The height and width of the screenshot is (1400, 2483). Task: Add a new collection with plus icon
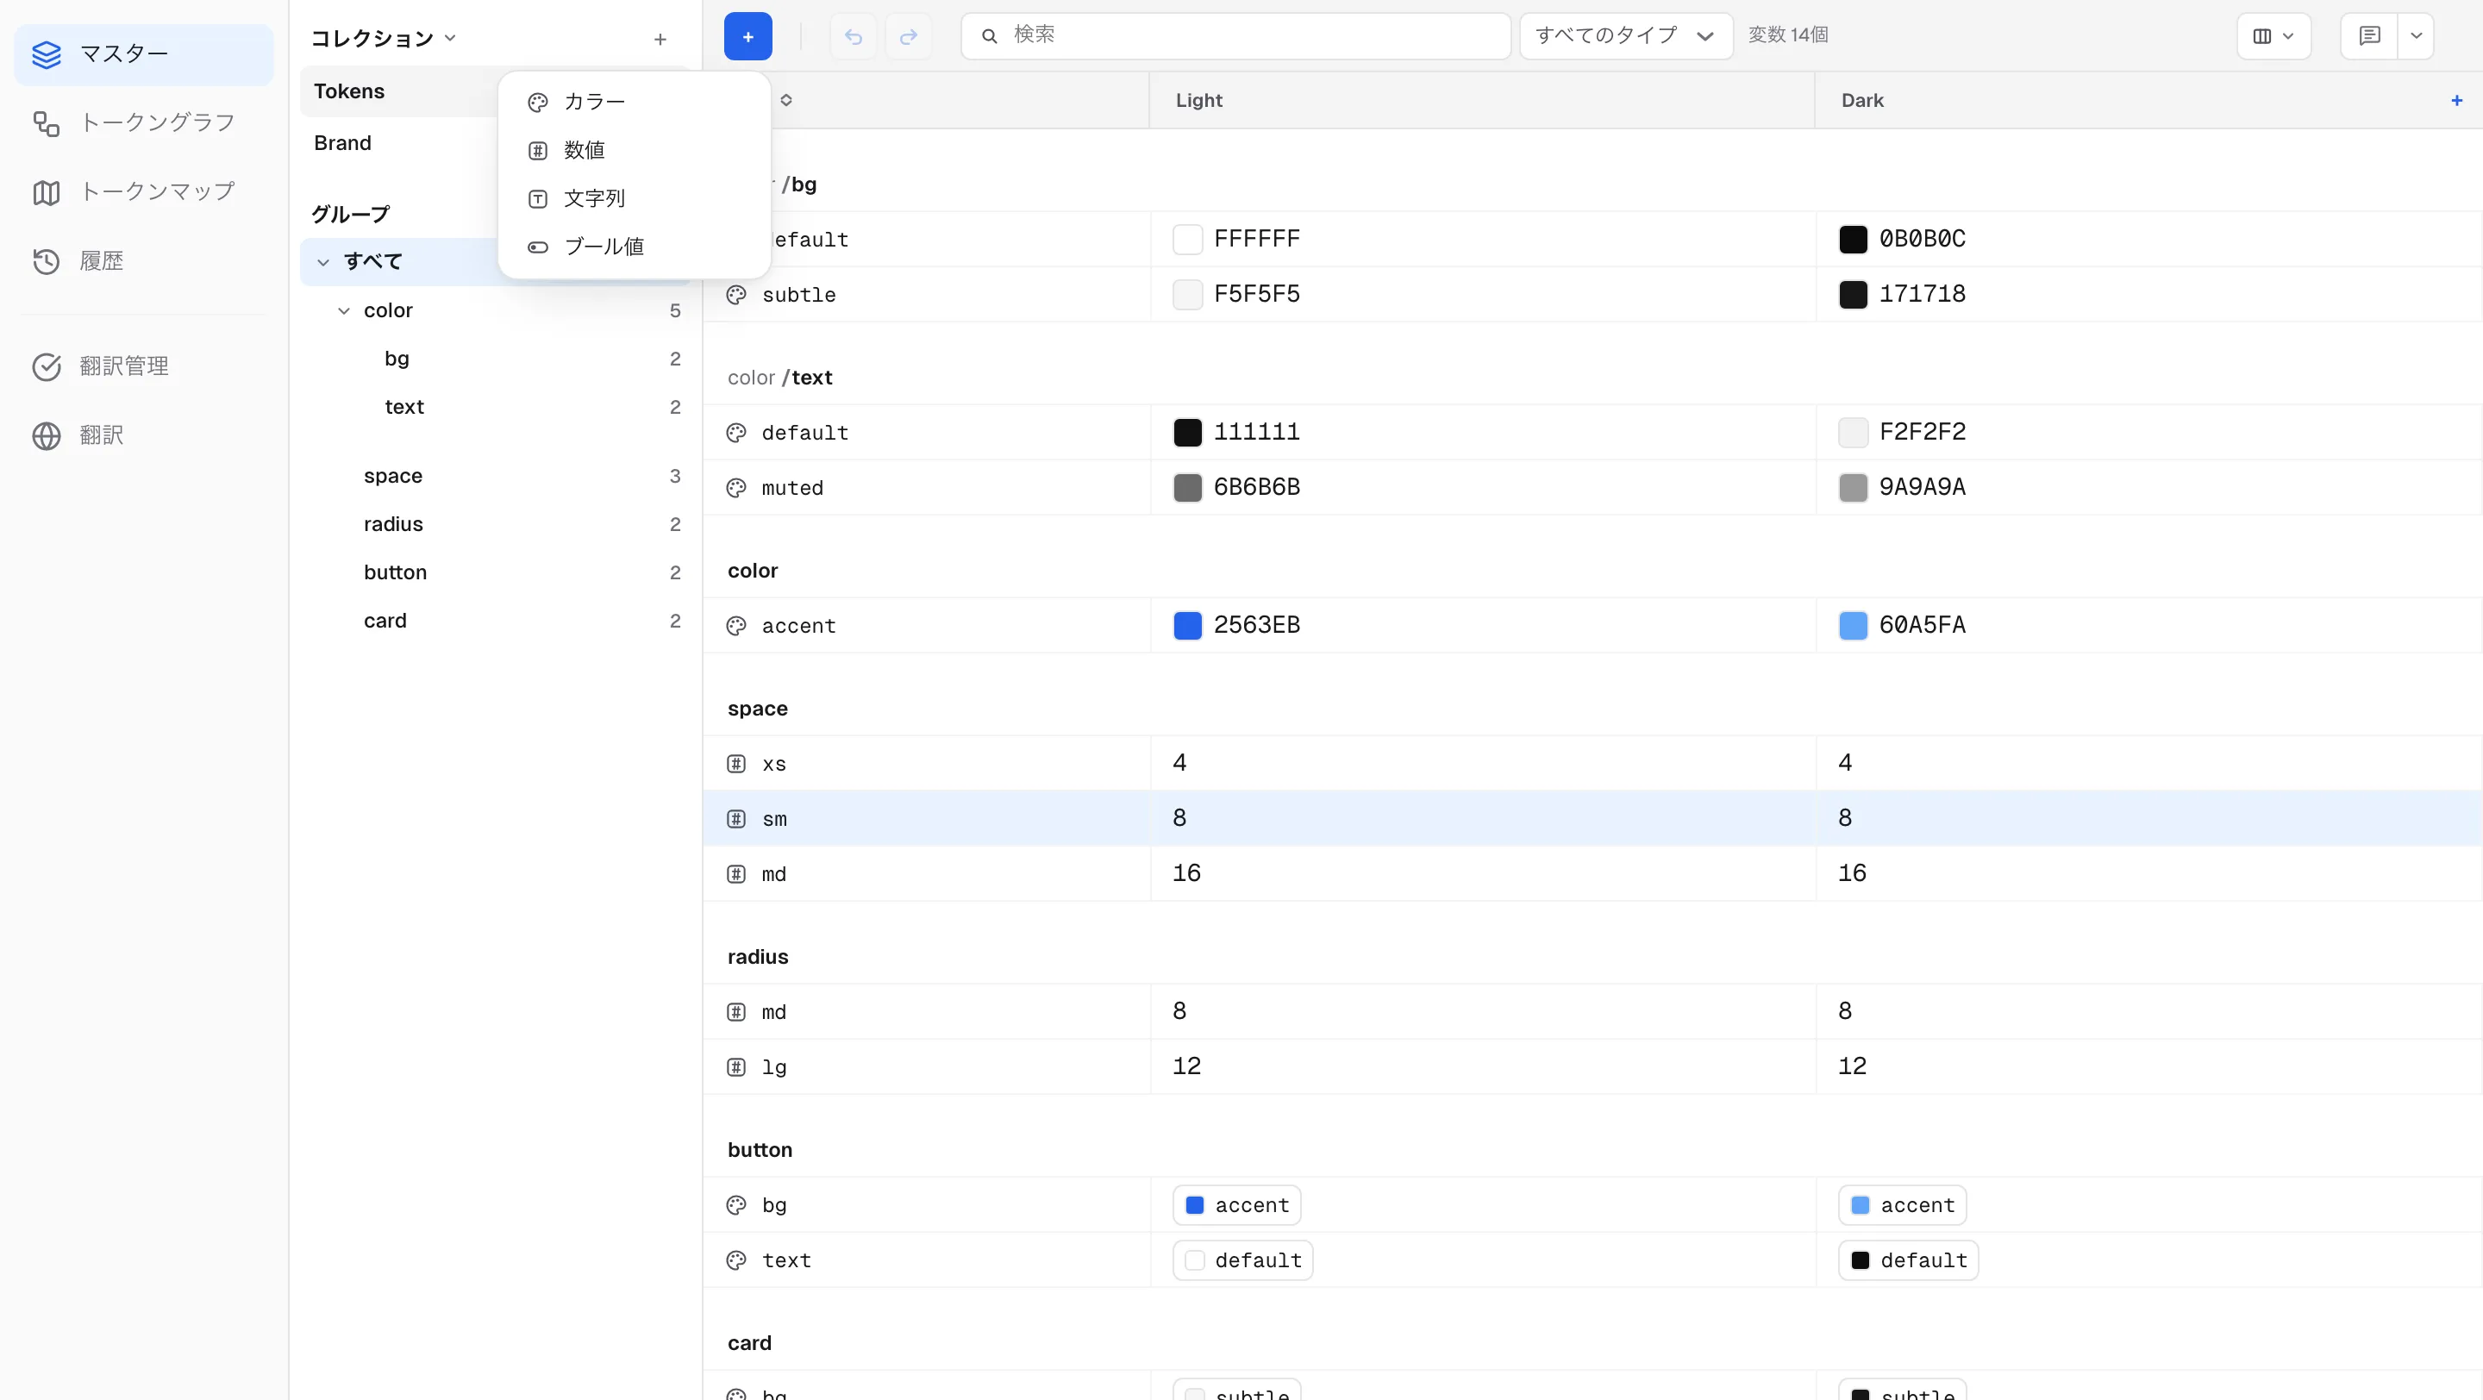click(x=660, y=40)
